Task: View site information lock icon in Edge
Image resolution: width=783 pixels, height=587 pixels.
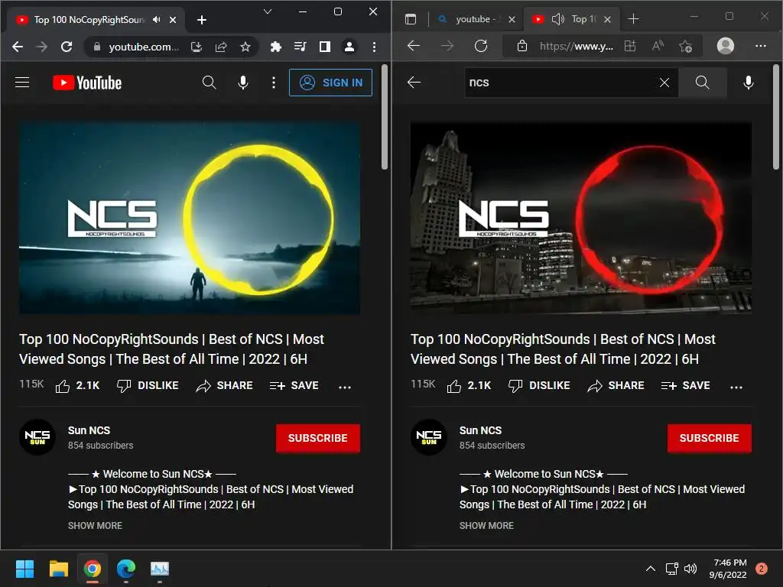Action: 521,47
